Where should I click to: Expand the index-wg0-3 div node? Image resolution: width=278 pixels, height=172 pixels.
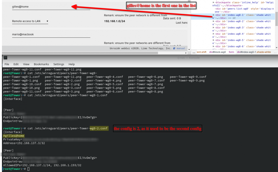(x=213, y=28)
